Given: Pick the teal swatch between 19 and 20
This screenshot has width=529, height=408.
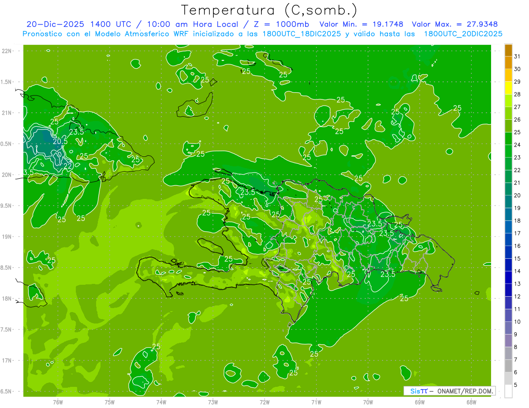Looking at the screenshot, I should (509, 202).
